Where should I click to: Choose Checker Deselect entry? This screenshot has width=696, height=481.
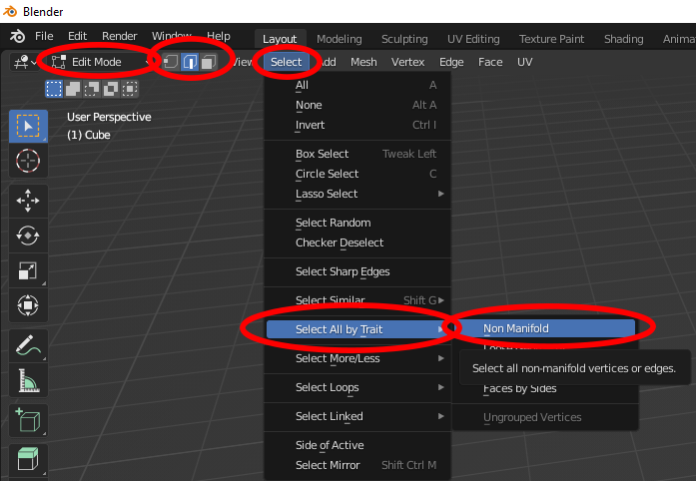[x=357, y=242]
